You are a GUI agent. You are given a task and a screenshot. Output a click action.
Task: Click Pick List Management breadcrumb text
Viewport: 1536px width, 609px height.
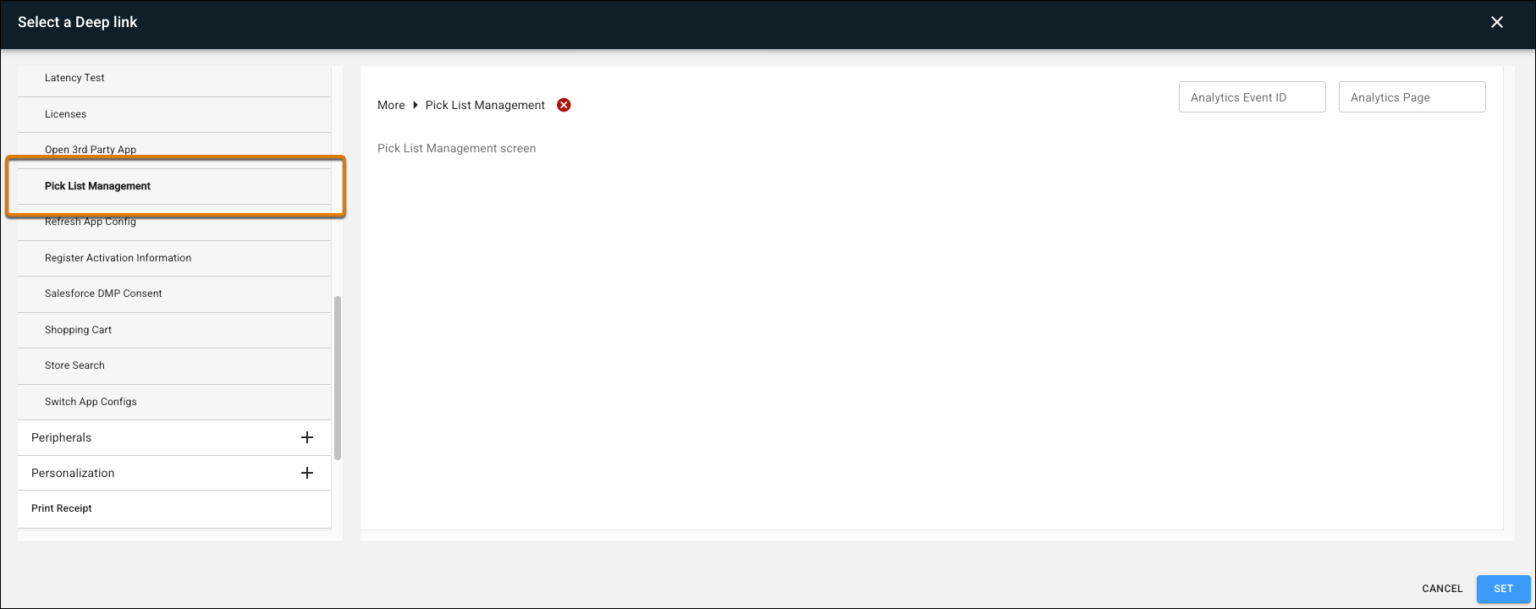click(x=485, y=105)
